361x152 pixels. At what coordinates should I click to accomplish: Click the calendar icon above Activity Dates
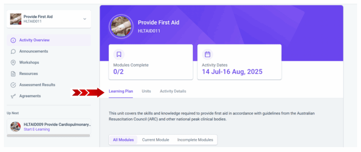[x=208, y=54]
